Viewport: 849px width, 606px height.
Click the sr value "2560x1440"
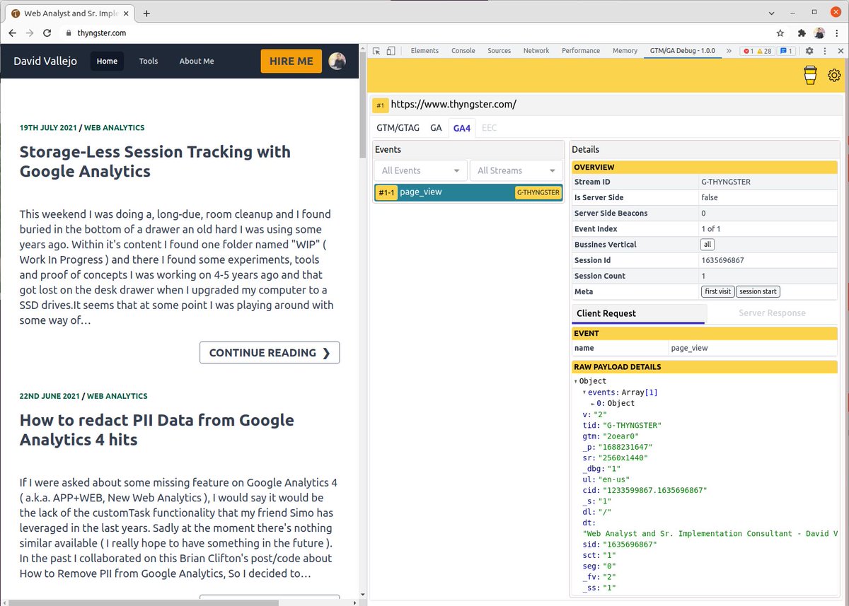click(x=623, y=458)
